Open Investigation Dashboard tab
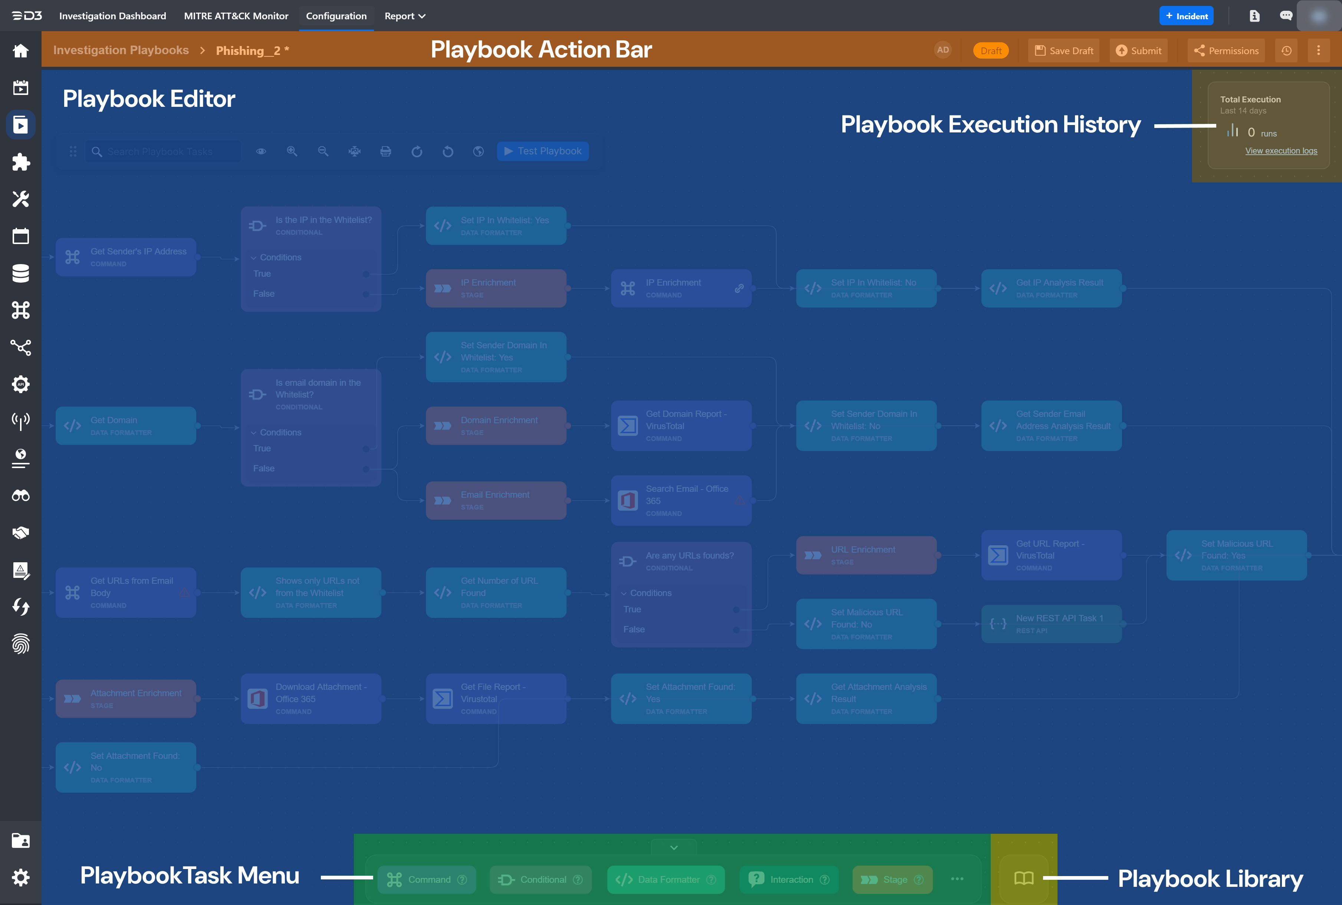The image size is (1342, 905). (x=112, y=16)
